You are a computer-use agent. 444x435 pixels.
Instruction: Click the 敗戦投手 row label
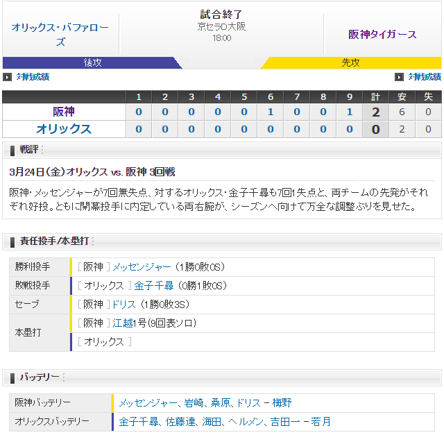[33, 285]
